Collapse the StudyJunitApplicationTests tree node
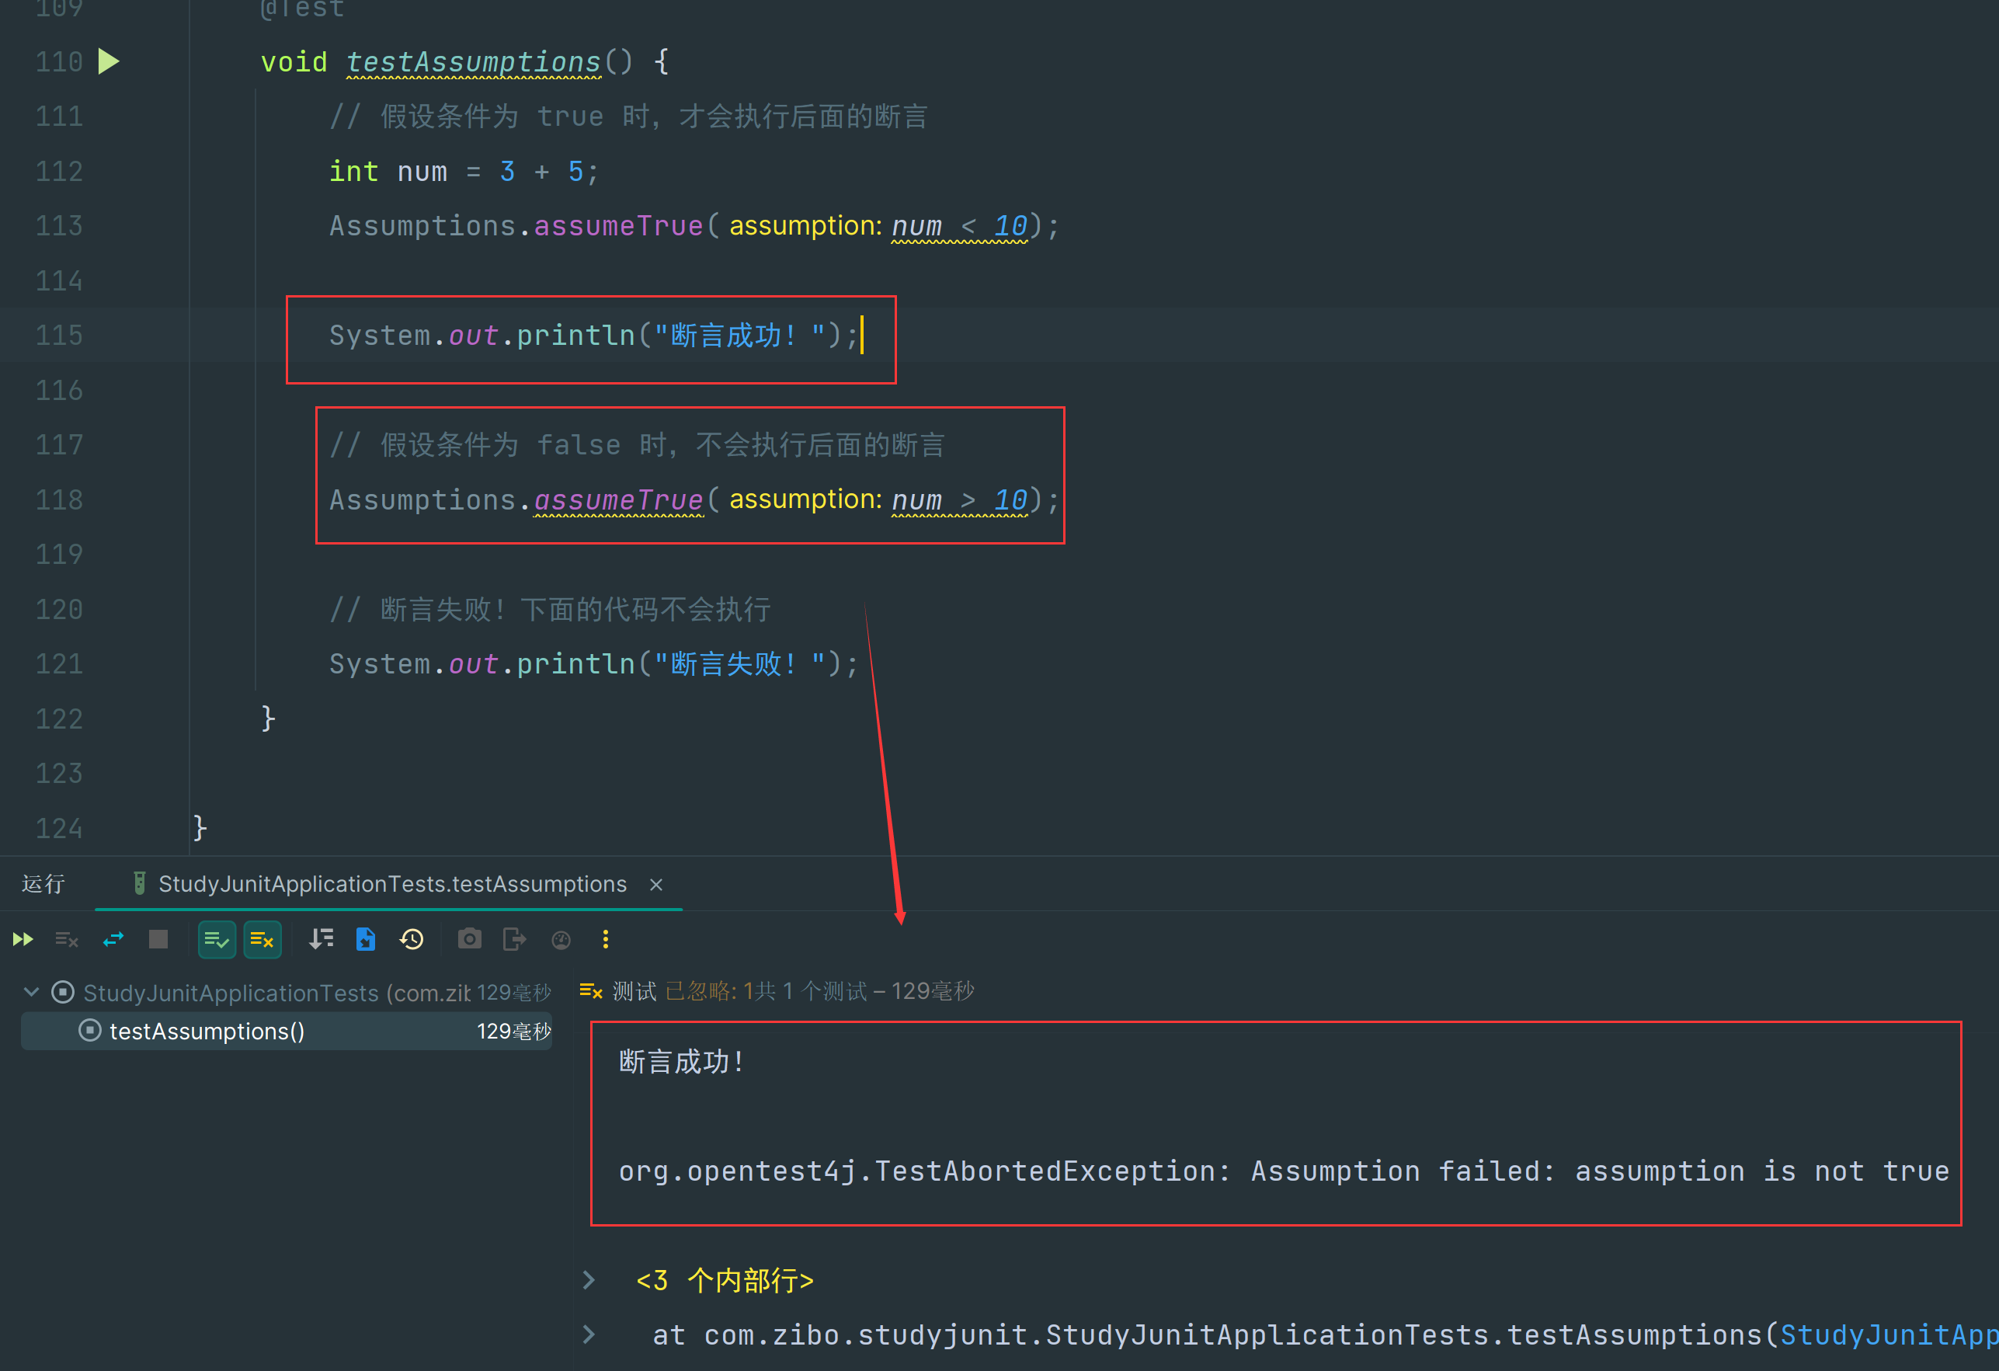 pyautogui.click(x=31, y=993)
